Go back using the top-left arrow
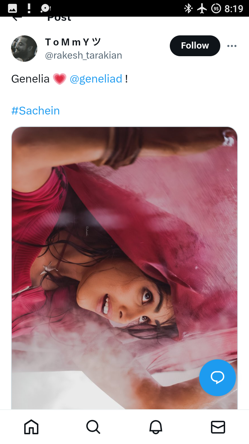The image size is (249, 444). 17,18
